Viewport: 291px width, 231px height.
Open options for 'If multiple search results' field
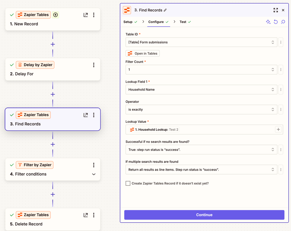tap(281, 169)
